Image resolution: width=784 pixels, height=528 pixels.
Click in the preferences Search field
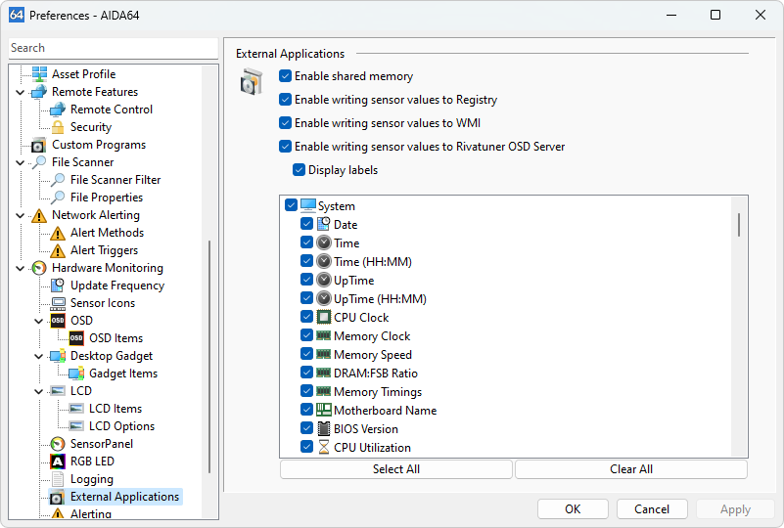(113, 48)
